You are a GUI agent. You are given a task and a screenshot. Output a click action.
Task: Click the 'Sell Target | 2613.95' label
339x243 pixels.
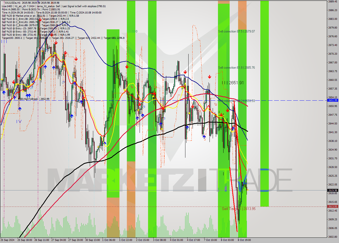(x=239, y=209)
